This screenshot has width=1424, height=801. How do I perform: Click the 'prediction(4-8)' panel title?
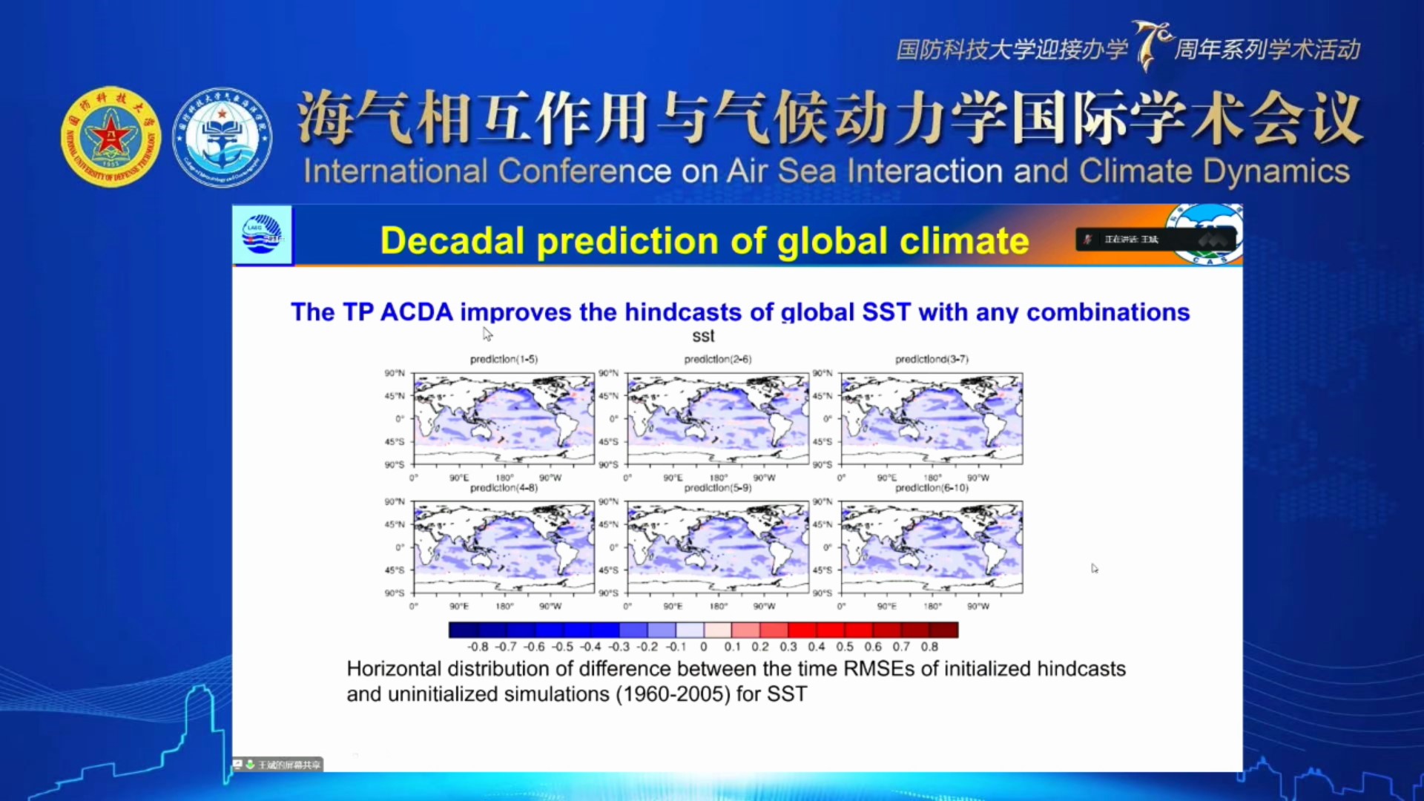pos(504,488)
